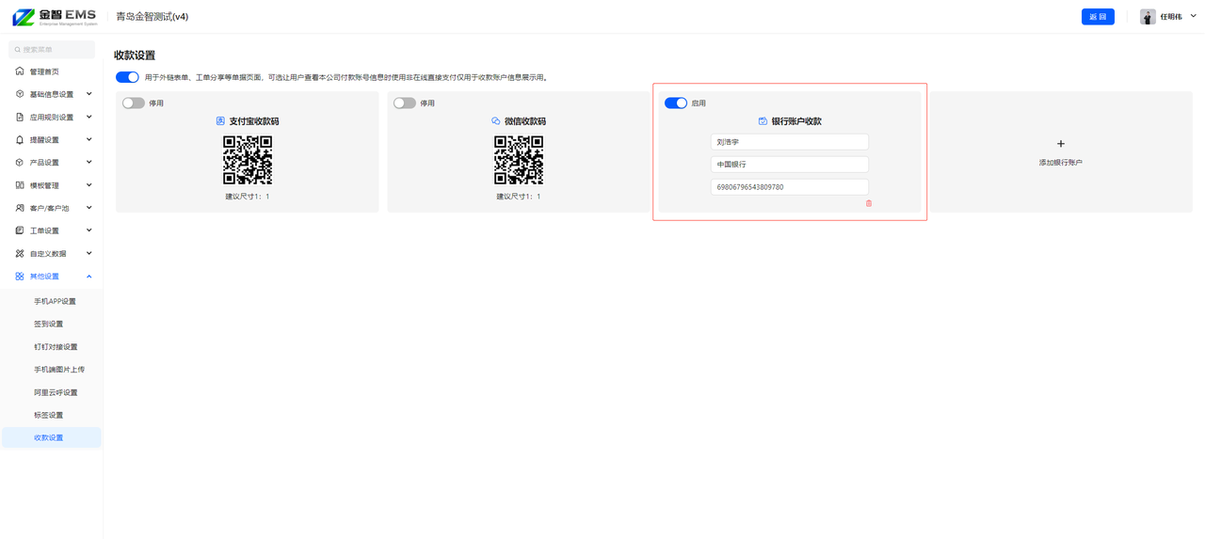The image size is (1205, 539).
Task: Click 建议尺寸1:1 under WeChat QR code
Action: [x=519, y=197]
